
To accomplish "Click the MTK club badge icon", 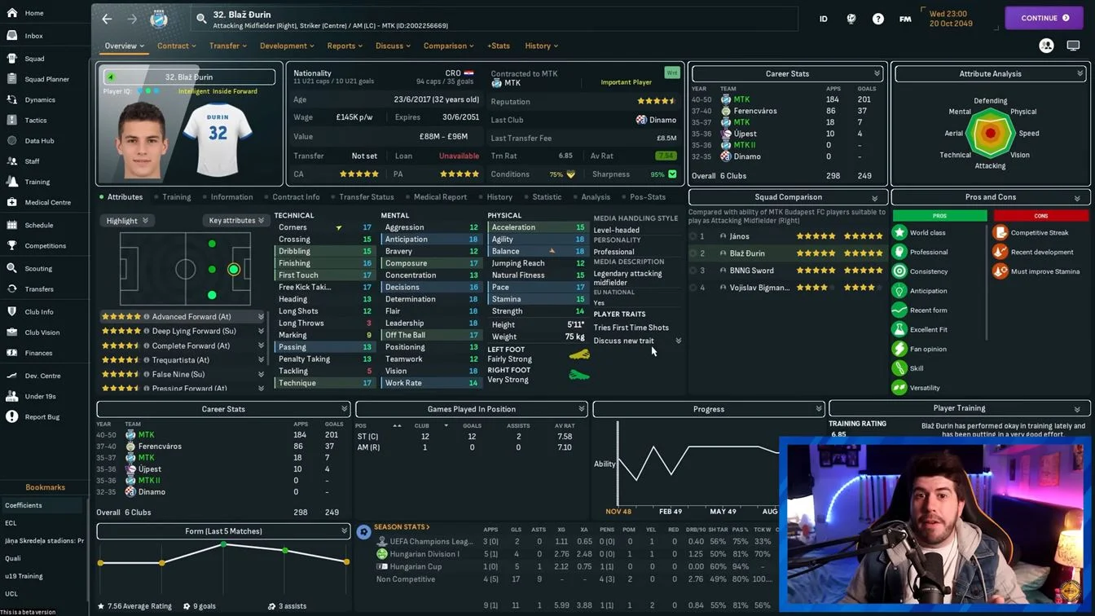I will 159,18.
